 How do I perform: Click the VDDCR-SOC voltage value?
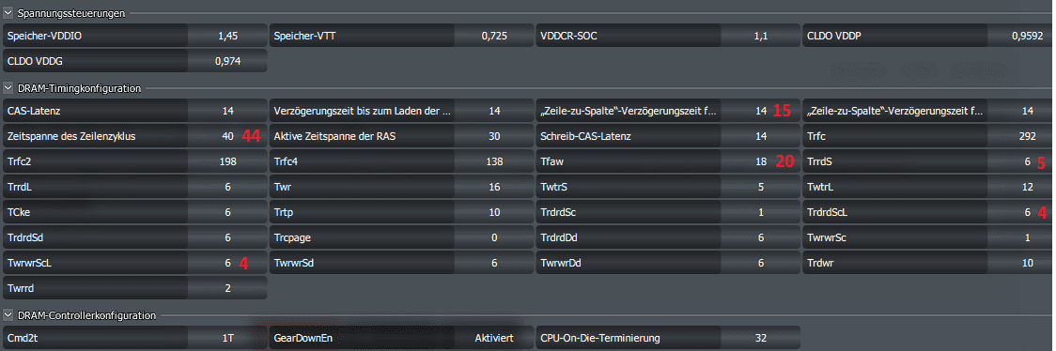[x=761, y=36]
